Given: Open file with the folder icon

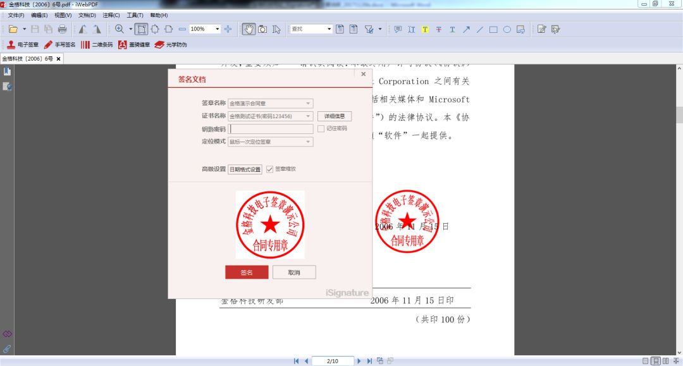Looking at the screenshot, I should pyautogui.click(x=13, y=29).
